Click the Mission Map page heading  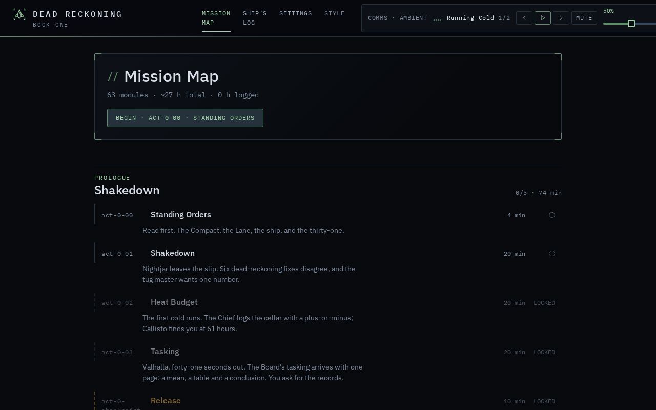(x=171, y=76)
